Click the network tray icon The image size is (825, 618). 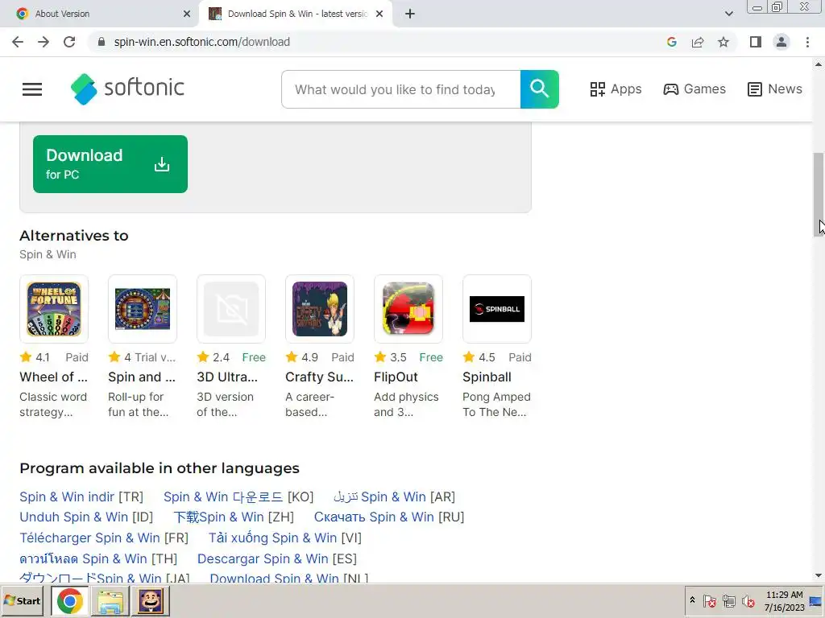(x=728, y=600)
